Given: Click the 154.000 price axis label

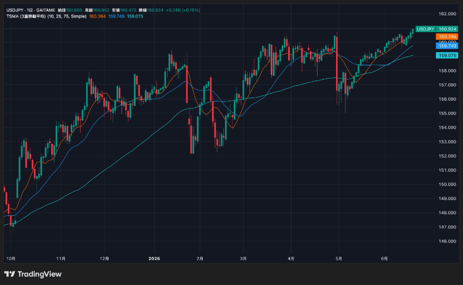Looking at the screenshot, I should point(447,128).
